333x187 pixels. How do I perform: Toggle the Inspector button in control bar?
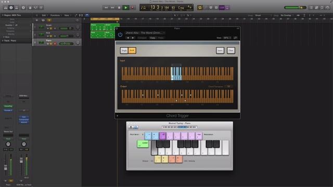pyautogui.click(x=11, y=8)
